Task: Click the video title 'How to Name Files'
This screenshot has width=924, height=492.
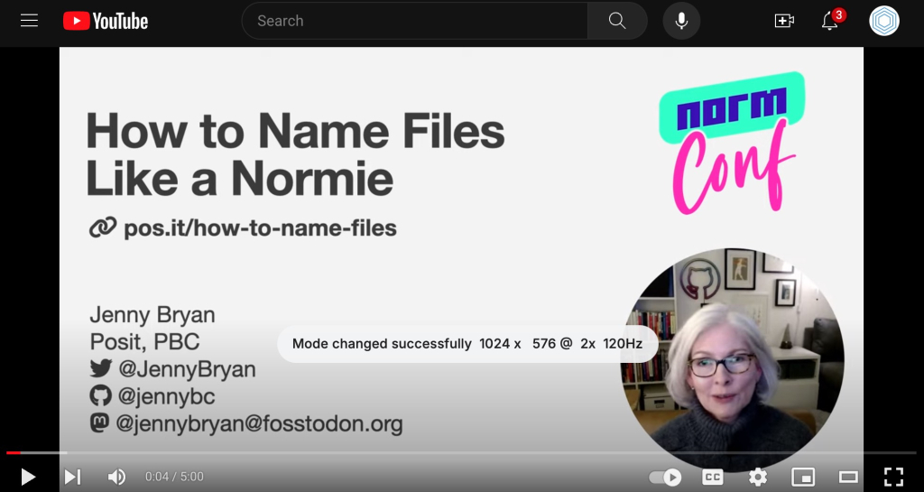Action: coord(295,130)
